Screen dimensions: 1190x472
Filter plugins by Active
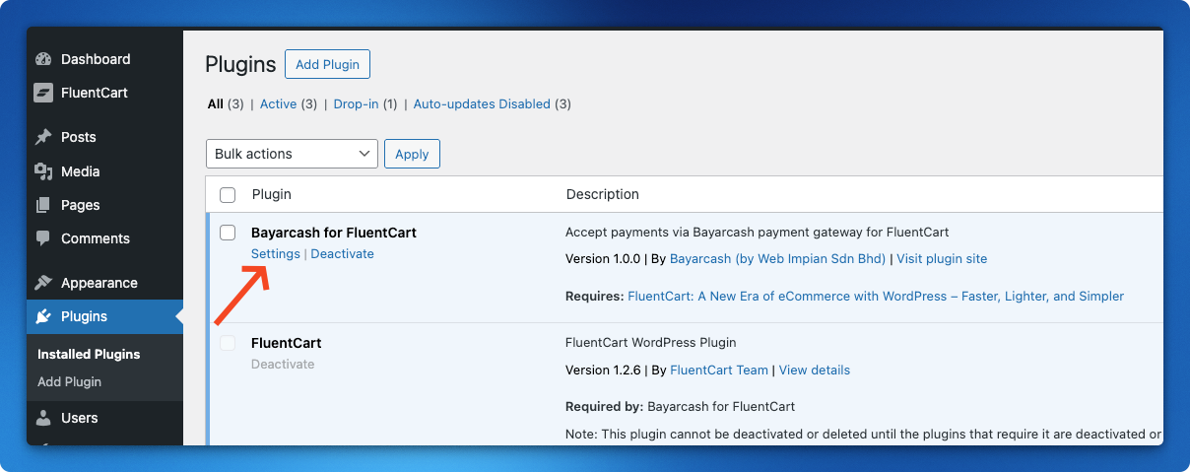[278, 103]
